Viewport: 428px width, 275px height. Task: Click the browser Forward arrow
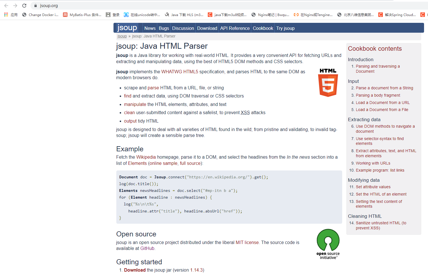(x=15, y=6)
